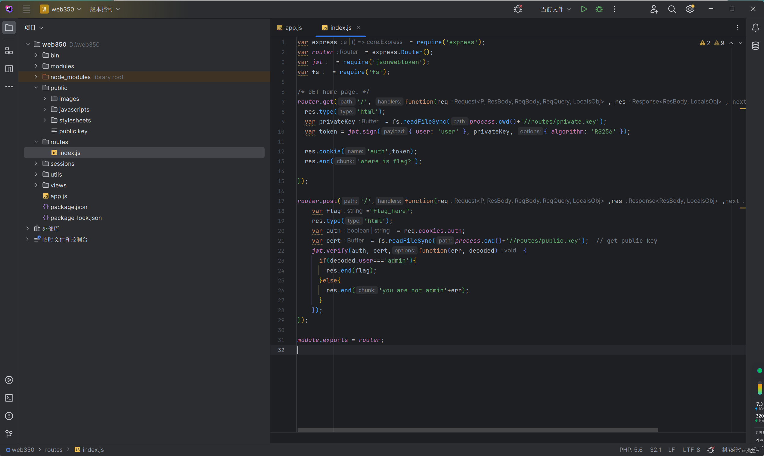
Task: Go to next highlighted error arrow
Action: pos(740,43)
